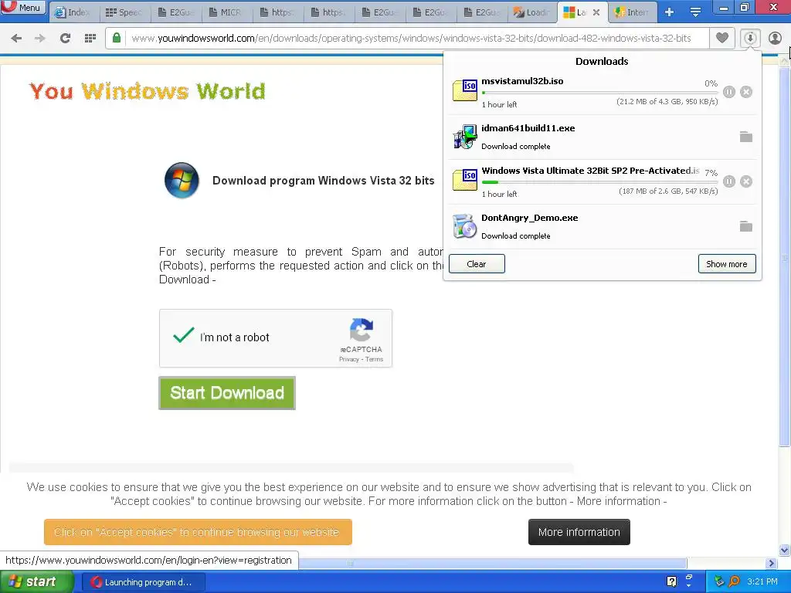Click idman641build11.exe file name
This screenshot has height=593, width=791.
click(x=528, y=128)
